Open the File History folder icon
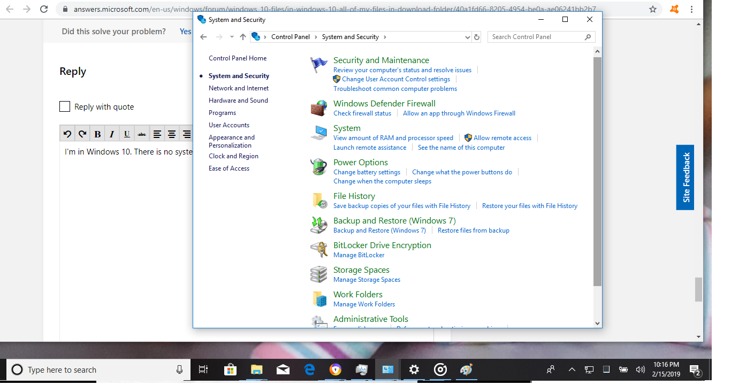 [x=319, y=201]
